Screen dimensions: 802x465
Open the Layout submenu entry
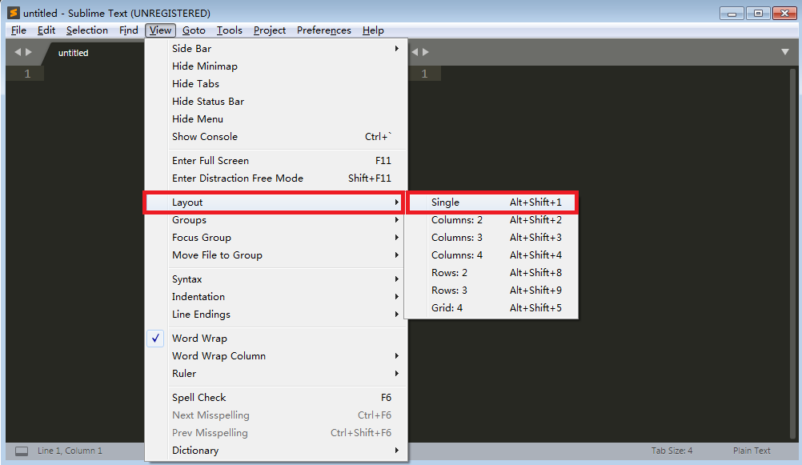tap(275, 202)
